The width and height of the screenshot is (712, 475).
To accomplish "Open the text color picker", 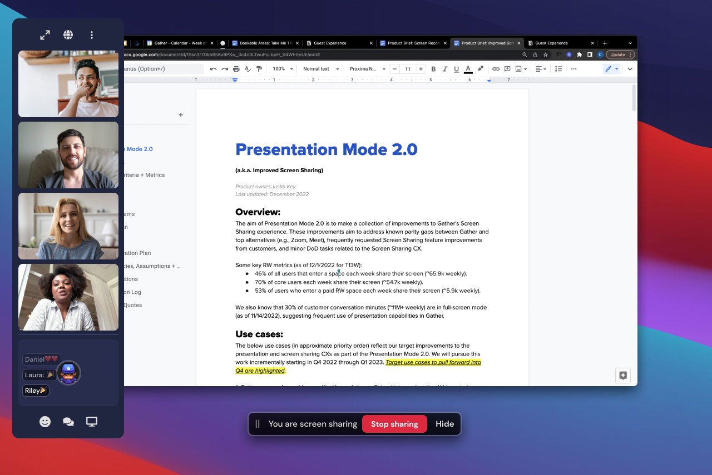I will tap(468, 68).
